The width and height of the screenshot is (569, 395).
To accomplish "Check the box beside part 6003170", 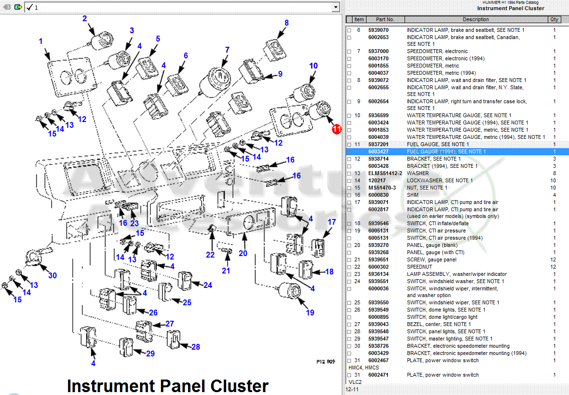I will (349, 59).
